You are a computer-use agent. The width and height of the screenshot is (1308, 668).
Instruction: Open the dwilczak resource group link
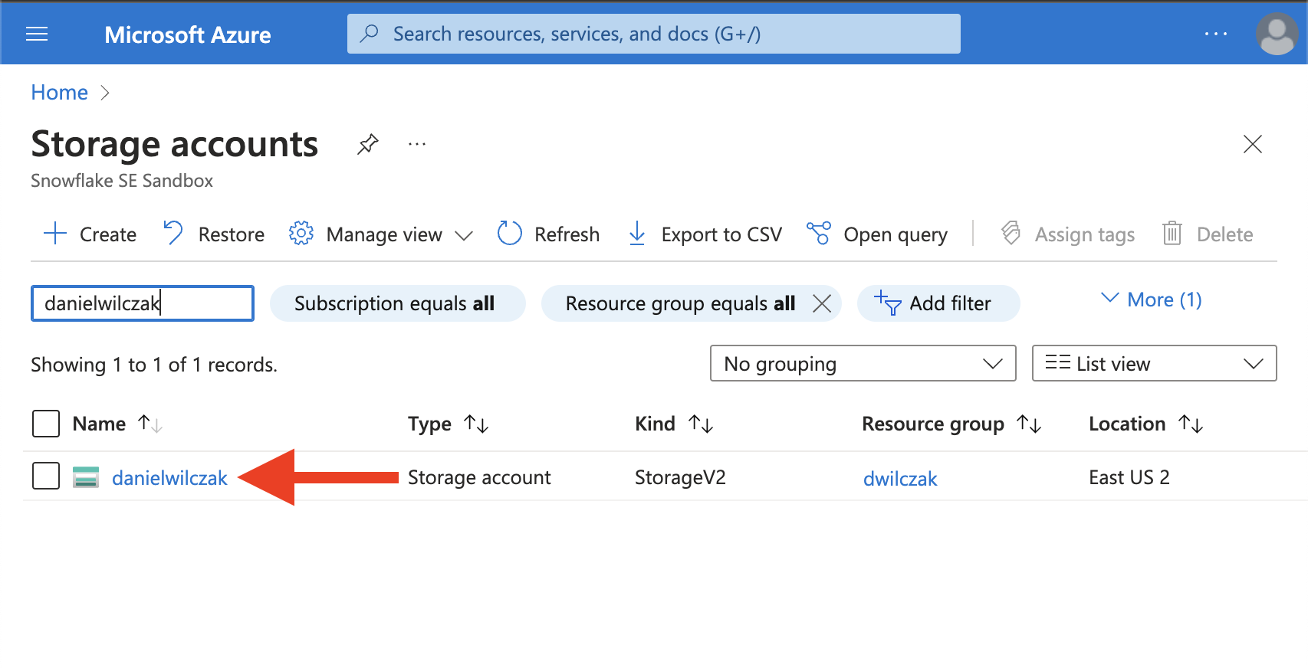(x=900, y=479)
